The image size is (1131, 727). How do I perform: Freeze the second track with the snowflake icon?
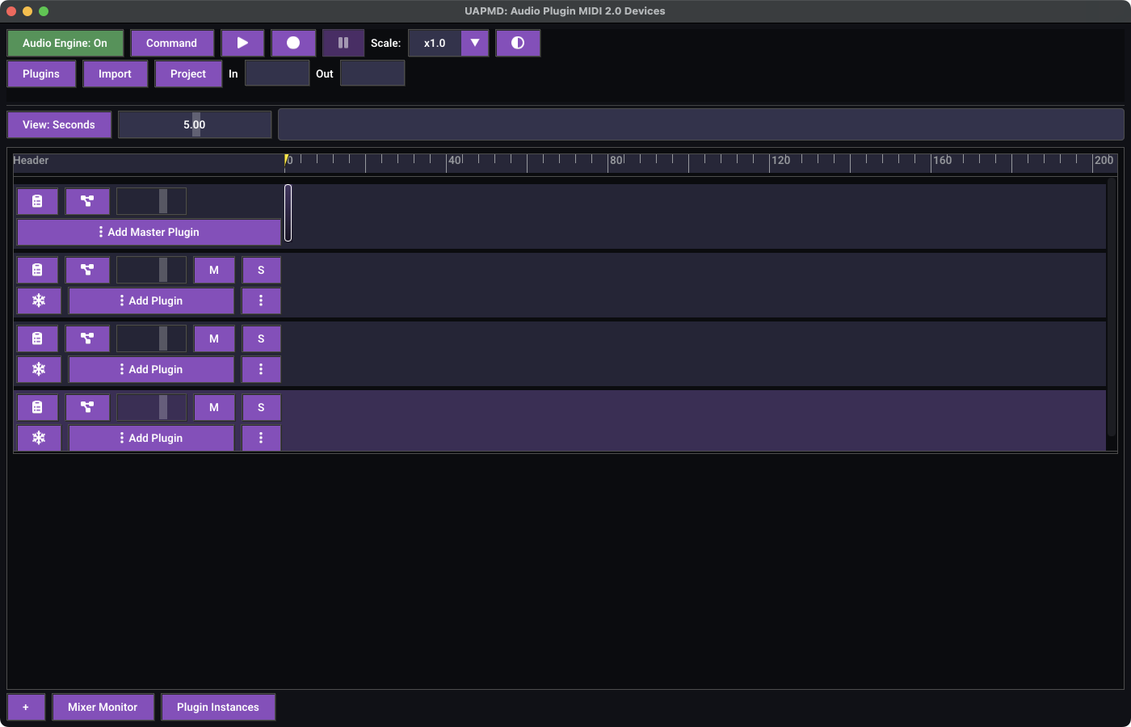point(39,369)
